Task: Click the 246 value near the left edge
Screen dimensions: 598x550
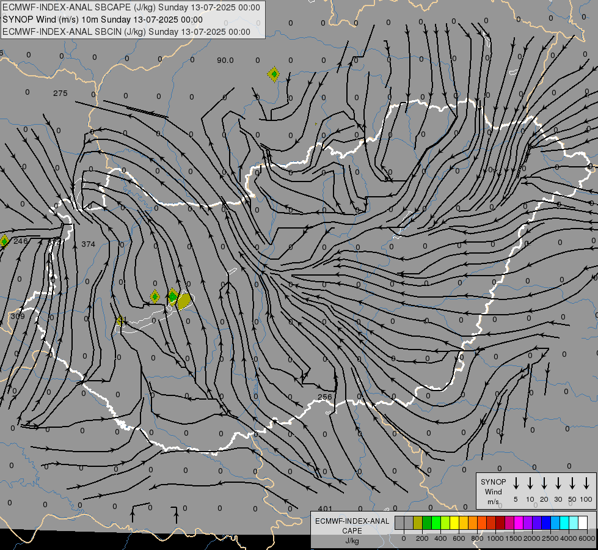Action: point(21,241)
